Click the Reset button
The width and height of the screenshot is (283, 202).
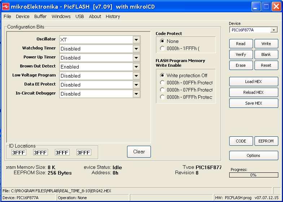pyautogui.click(x=266, y=65)
